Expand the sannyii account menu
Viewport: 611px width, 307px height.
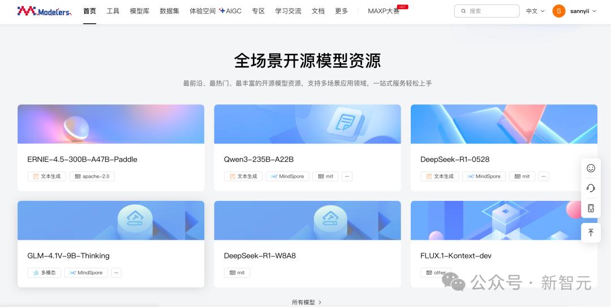click(x=583, y=11)
